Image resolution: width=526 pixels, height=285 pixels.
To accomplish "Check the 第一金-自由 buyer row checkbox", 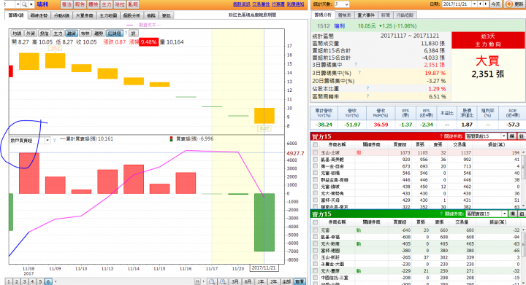I will 316,166.
